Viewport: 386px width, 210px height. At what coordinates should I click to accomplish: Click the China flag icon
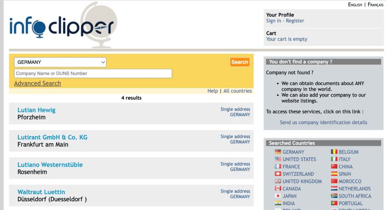point(334,167)
